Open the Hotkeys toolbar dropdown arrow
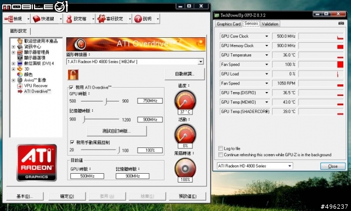This screenshot has width=351, height=211. click(61, 19)
